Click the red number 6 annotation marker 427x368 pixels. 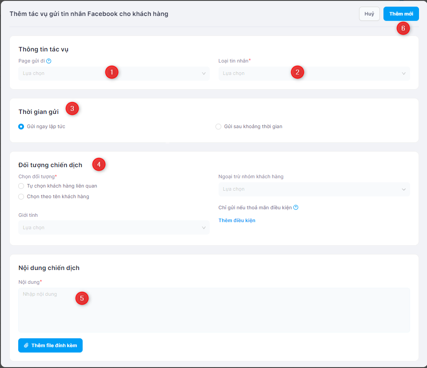click(x=403, y=28)
